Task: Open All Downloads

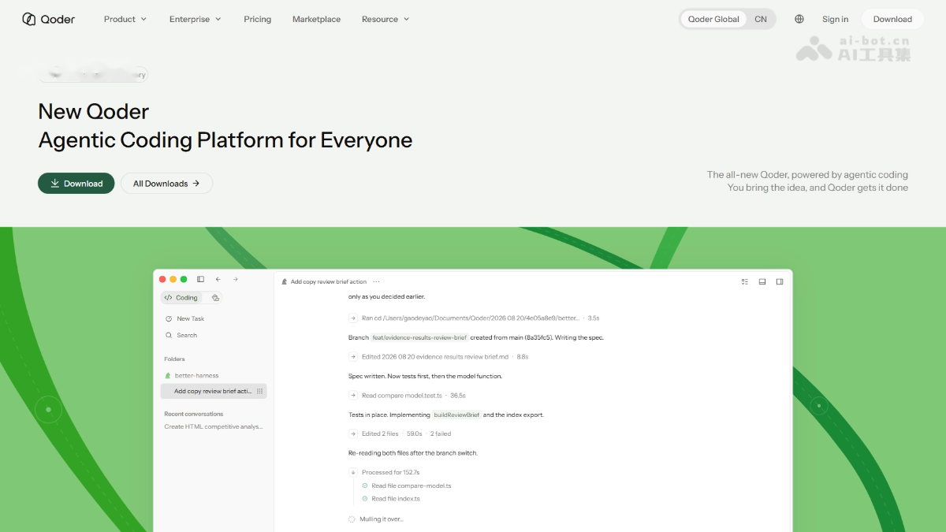Action: point(166,184)
